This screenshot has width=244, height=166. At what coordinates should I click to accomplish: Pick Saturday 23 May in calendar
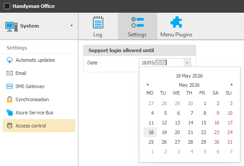[x=216, y=132]
